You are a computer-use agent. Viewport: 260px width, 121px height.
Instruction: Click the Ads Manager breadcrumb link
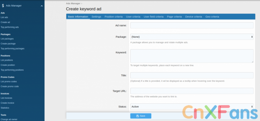pyautogui.click(x=73, y=4)
